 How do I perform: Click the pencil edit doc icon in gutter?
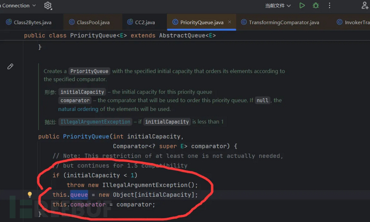tap(10, 67)
